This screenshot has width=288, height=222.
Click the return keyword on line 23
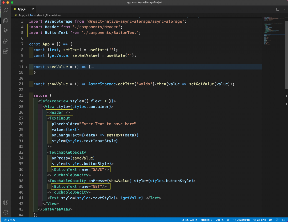(x=40, y=95)
